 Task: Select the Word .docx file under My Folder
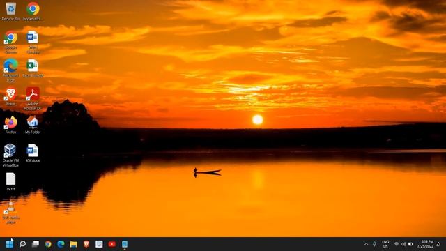(33, 153)
